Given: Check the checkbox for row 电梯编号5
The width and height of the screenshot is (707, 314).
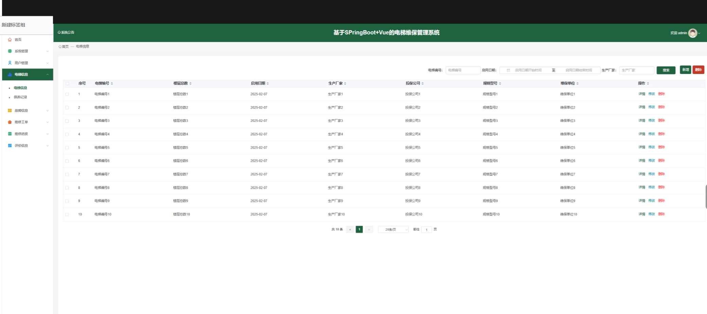Looking at the screenshot, I should point(67,148).
